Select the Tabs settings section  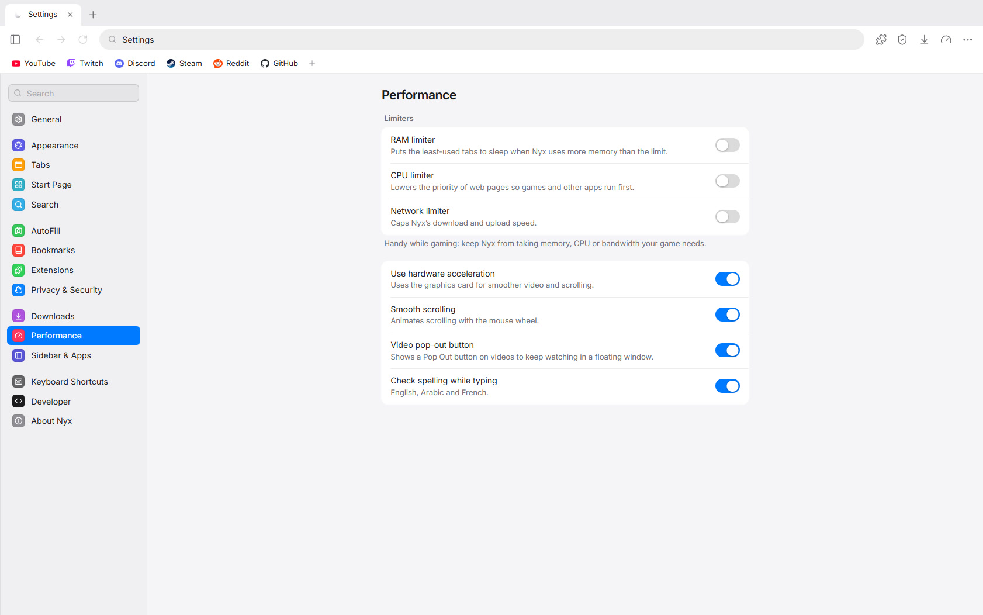click(x=74, y=165)
